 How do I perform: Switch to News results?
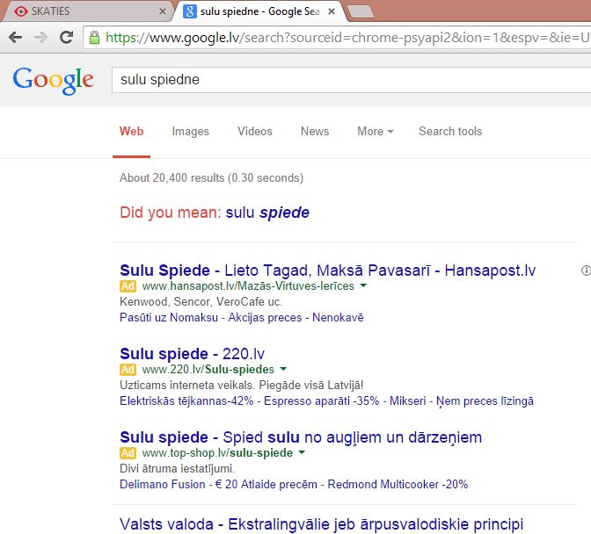click(x=315, y=132)
